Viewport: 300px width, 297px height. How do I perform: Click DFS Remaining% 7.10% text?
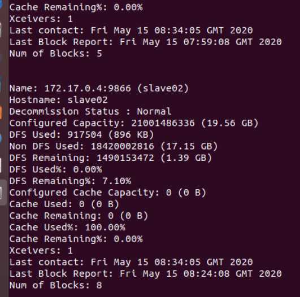click(70, 181)
